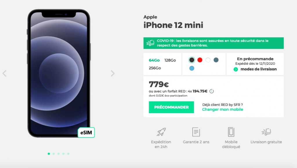Click the green arrow beside modes de livraison
Viewport: 297px width, 168px height.
click(236, 69)
